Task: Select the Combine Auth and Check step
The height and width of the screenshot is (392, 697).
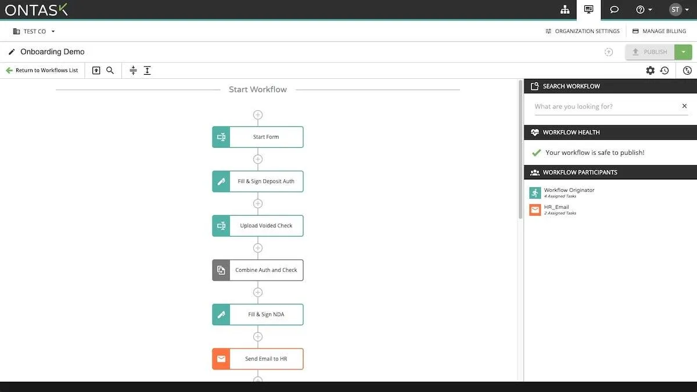Action: (258, 270)
